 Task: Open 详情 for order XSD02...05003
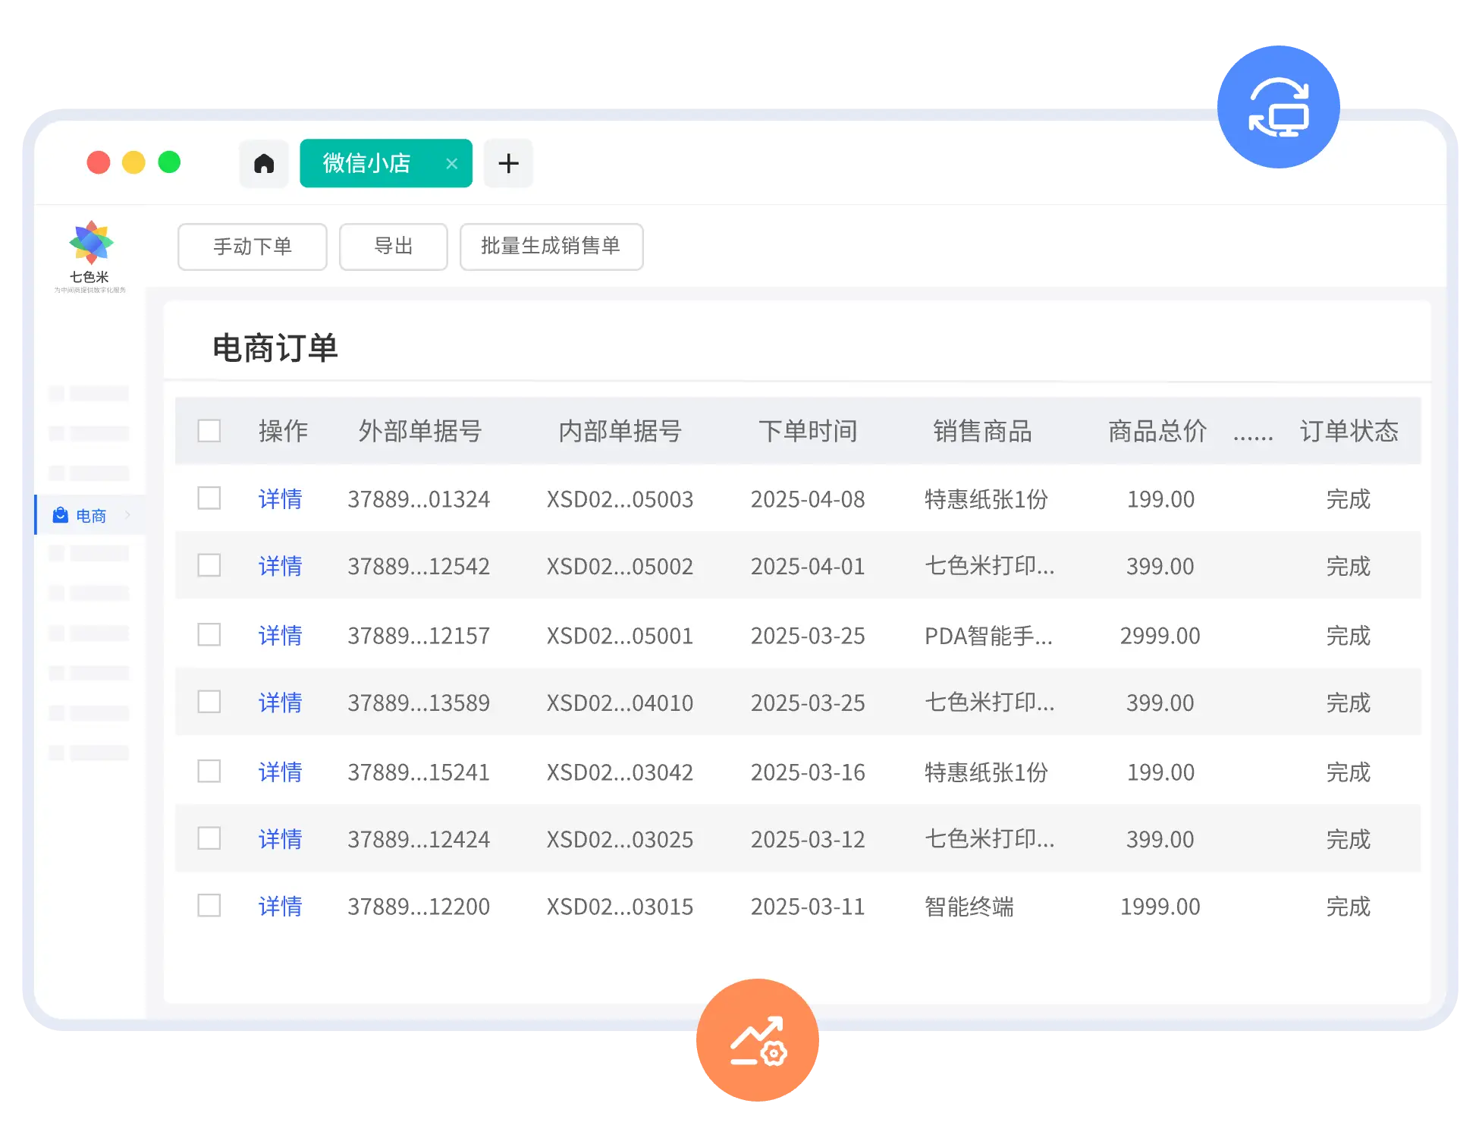pos(281,499)
